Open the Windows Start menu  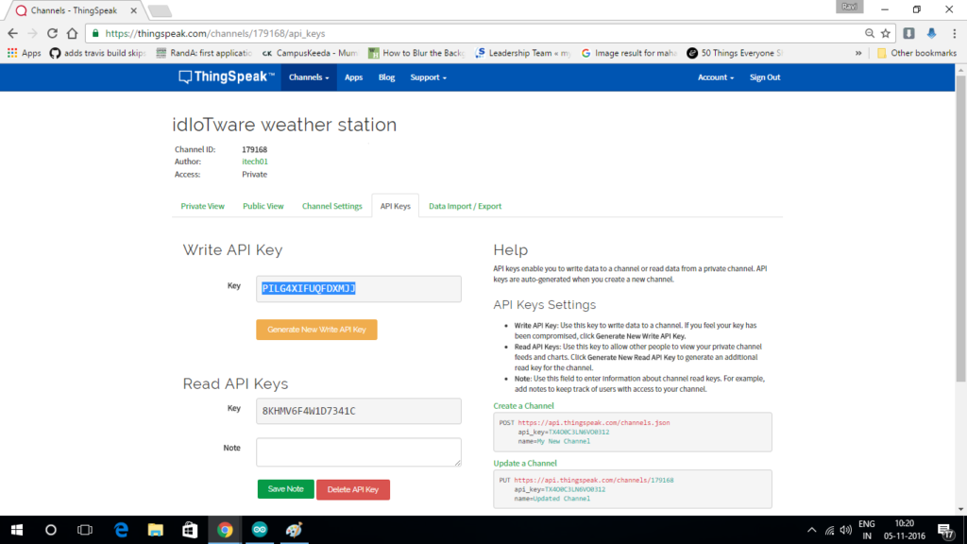(x=17, y=530)
